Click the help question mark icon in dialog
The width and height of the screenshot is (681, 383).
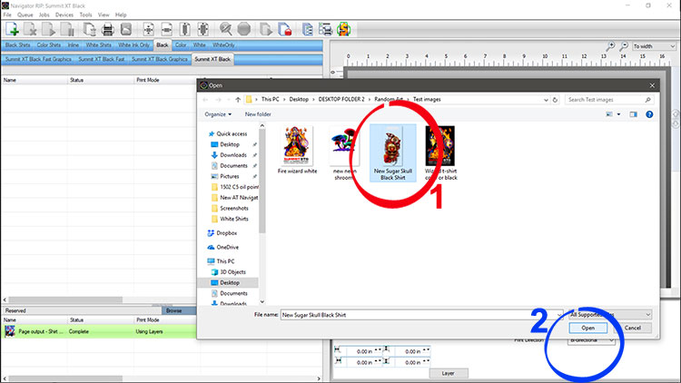pos(648,114)
